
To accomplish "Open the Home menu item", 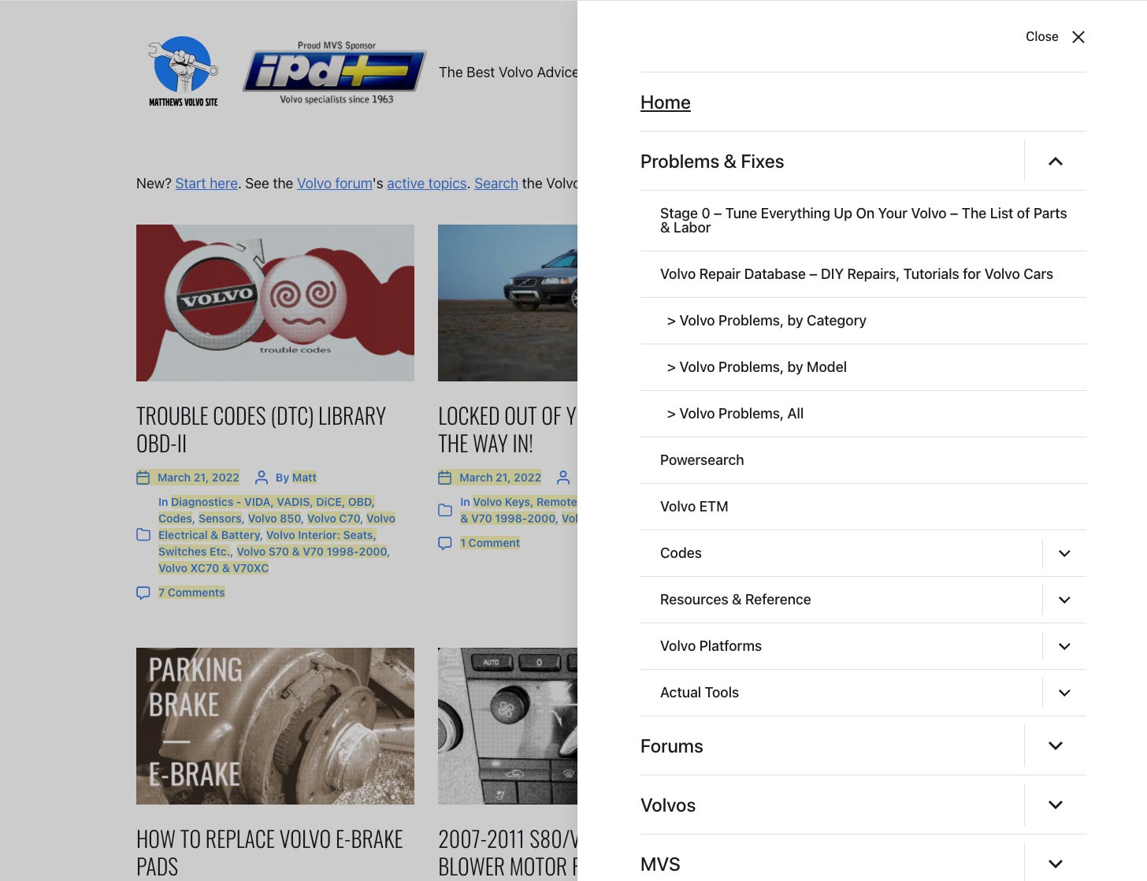I will coord(666,102).
